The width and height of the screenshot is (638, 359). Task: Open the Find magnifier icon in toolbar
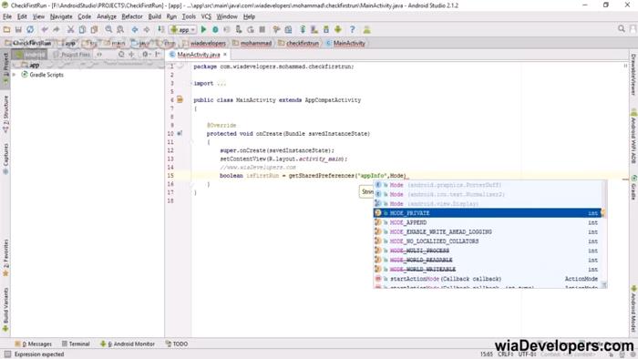108,29
